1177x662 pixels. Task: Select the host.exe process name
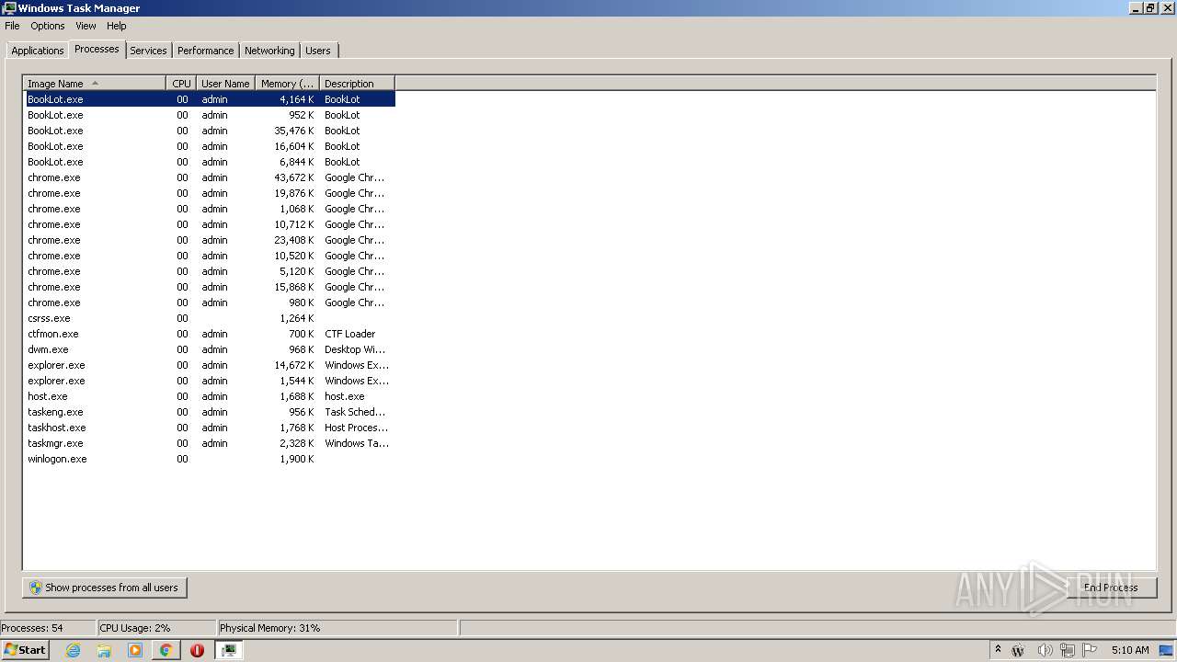click(x=47, y=396)
